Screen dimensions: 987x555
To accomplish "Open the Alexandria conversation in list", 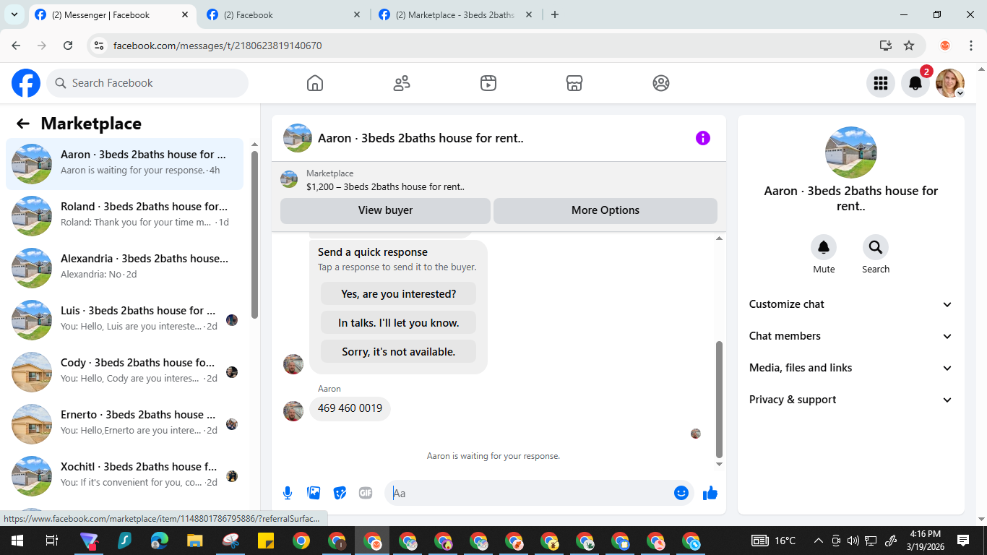I will coord(124,268).
